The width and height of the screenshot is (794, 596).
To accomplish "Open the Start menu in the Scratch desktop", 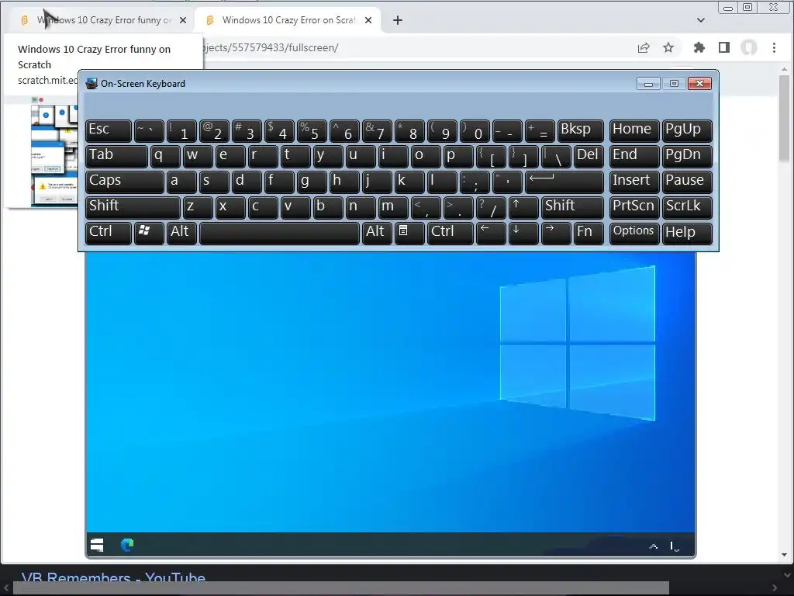I will coord(97,545).
